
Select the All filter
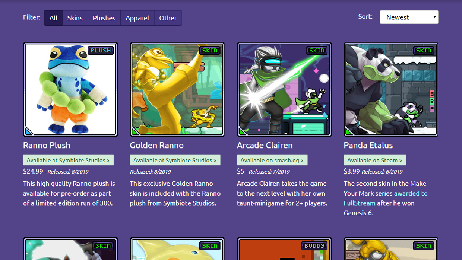(x=53, y=18)
